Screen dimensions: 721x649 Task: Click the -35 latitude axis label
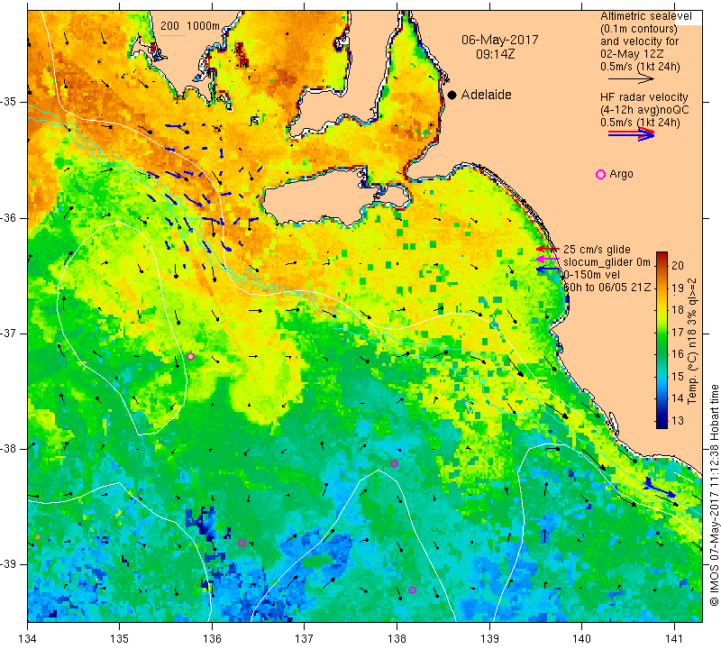coord(9,102)
